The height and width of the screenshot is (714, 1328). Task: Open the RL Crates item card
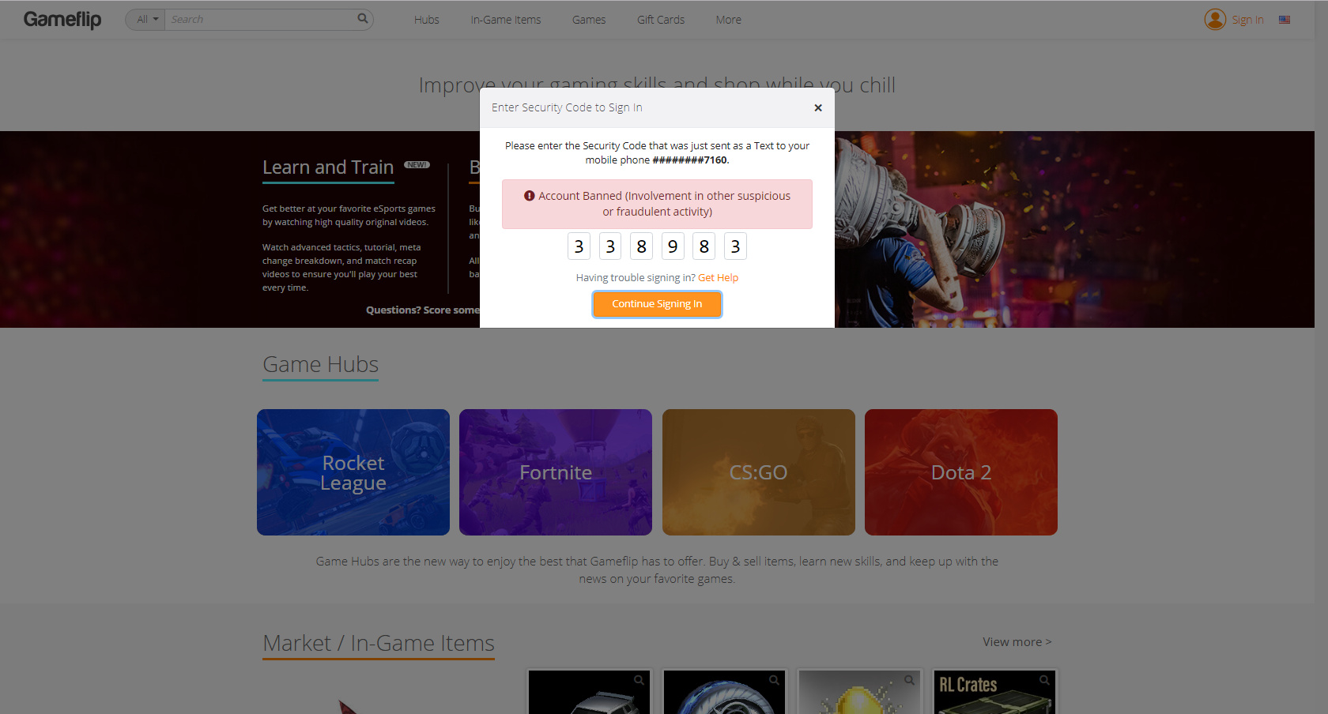tap(994, 693)
